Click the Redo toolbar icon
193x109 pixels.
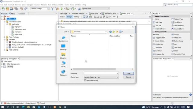[x=26, y=9]
